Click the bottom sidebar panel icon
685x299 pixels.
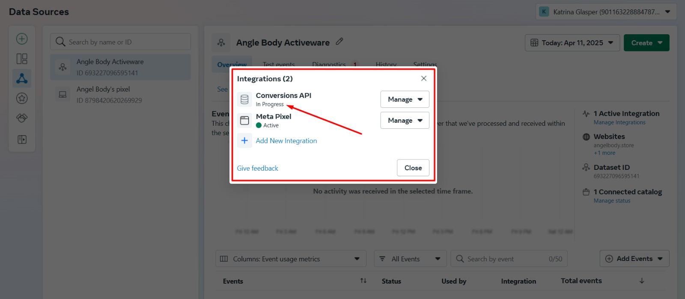click(x=22, y=139)
